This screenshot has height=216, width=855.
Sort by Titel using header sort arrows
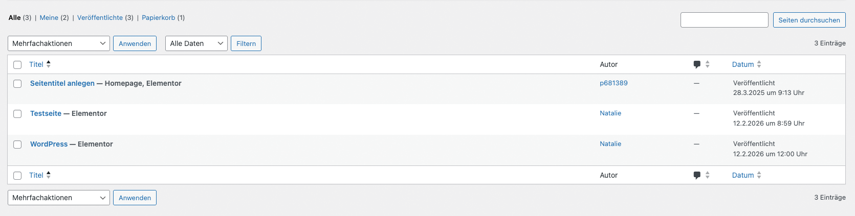point(49,64)
